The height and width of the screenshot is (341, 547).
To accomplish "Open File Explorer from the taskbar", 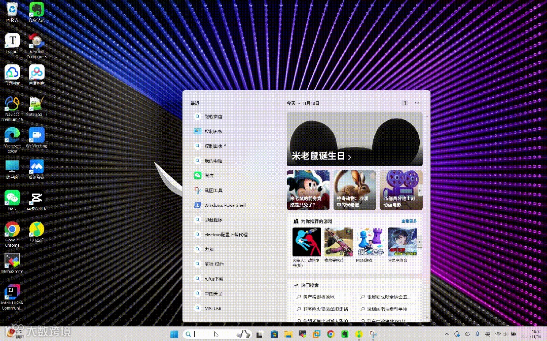I will tap(288, 334).
